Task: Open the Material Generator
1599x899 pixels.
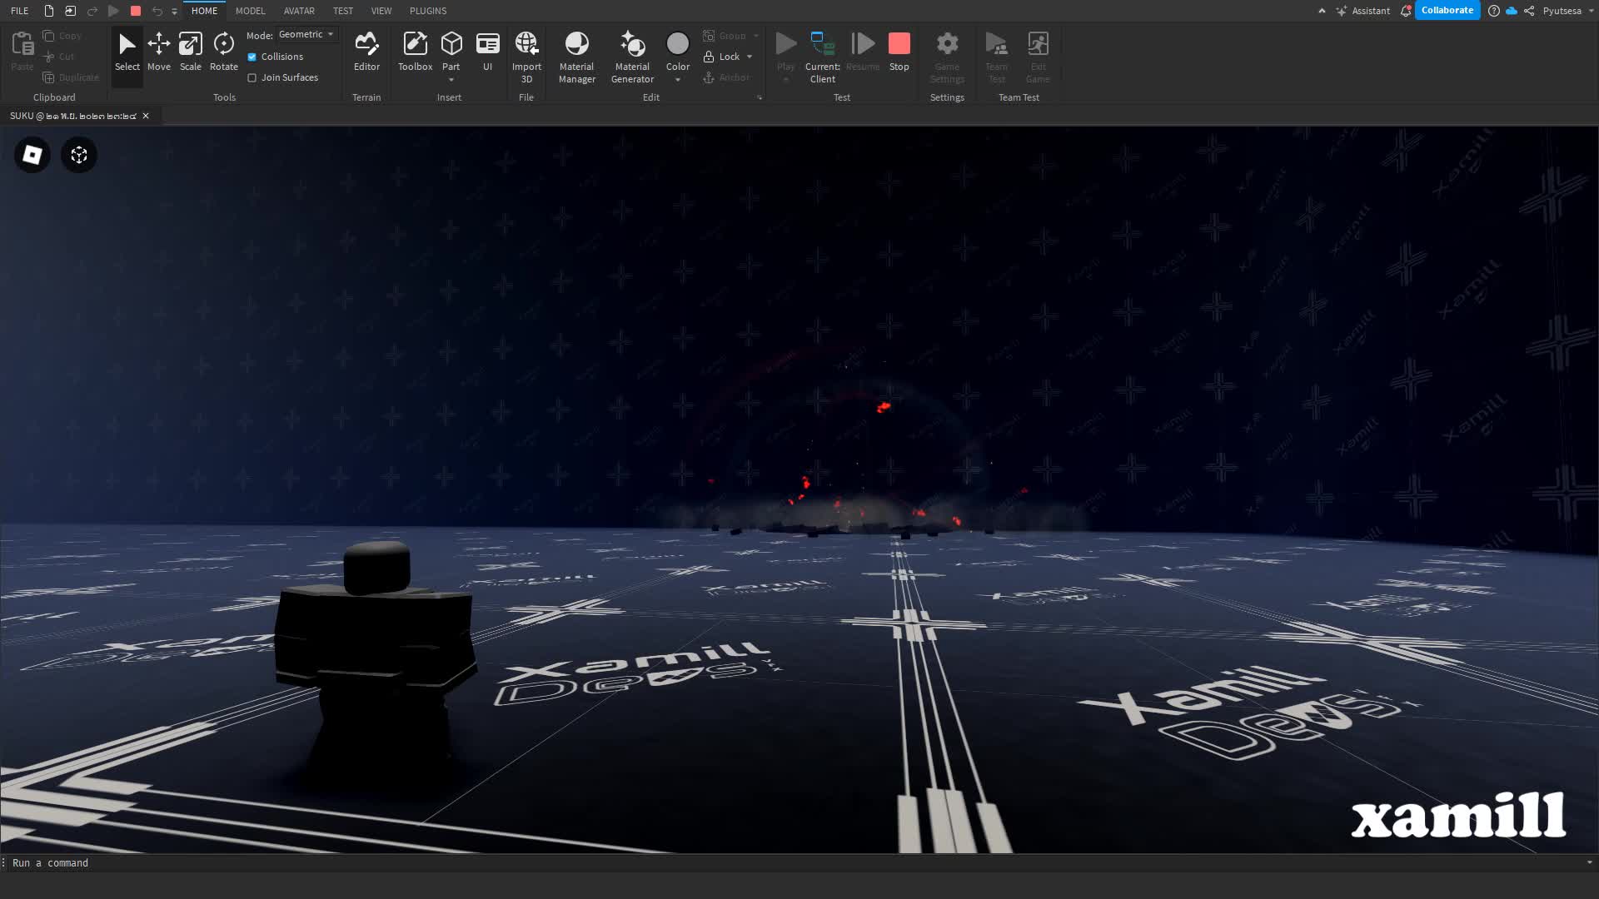Action: pyautogui.click(x=632, y=55)
